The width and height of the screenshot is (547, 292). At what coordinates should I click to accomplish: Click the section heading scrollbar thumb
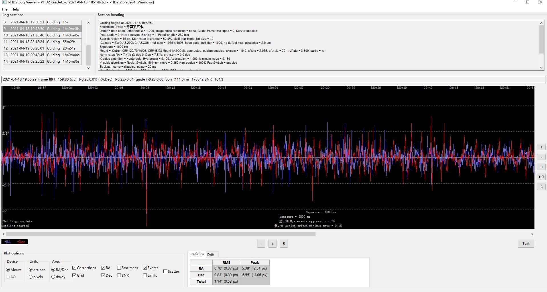[x=542, y=39]
